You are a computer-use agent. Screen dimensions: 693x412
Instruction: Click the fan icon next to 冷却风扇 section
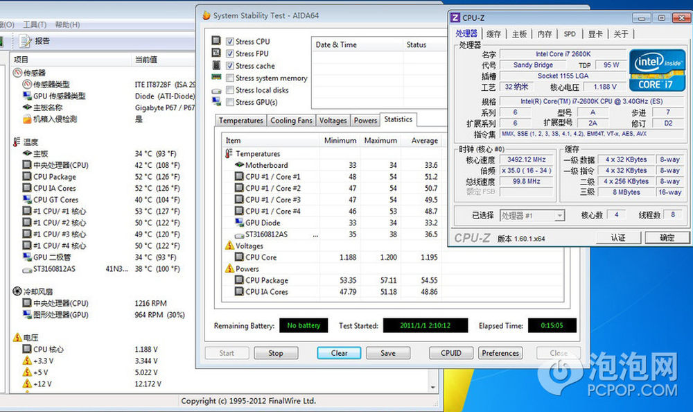click(x=17, y=291)
